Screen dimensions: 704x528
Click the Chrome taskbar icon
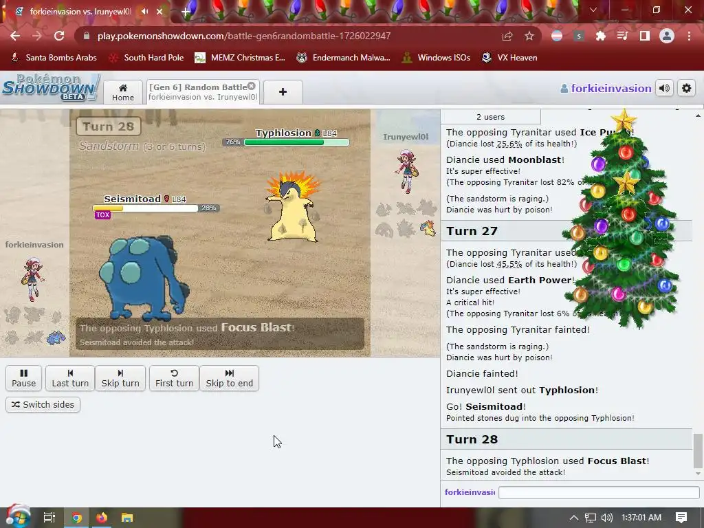[x=77, y=518]
